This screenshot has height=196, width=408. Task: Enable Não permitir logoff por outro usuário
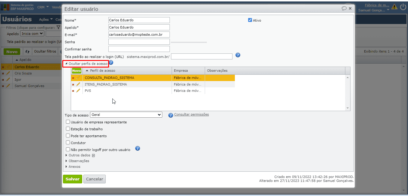[68, 149]
